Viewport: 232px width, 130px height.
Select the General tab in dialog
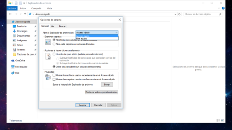45,26
